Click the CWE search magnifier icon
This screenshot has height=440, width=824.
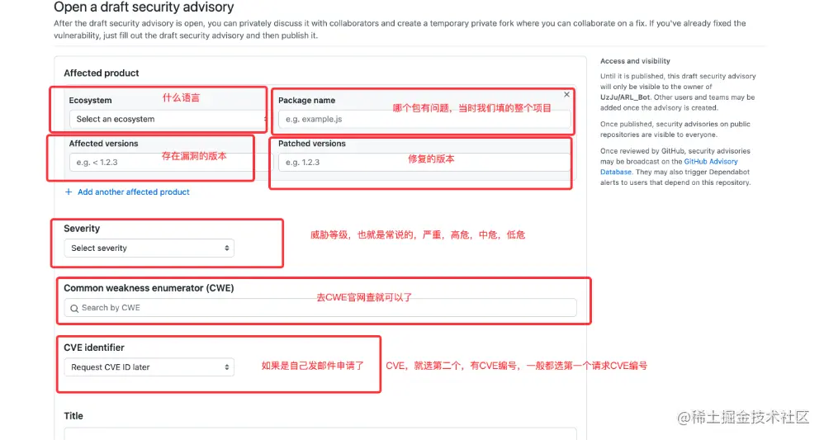(x=74, y=308)
